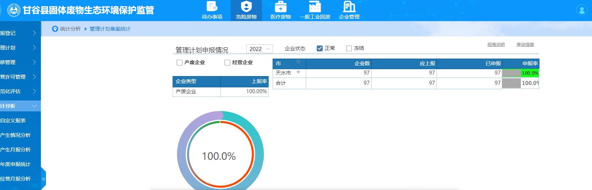
Task: Check the 冻结 enterprise status checkbox
Action: click(349, 48)
